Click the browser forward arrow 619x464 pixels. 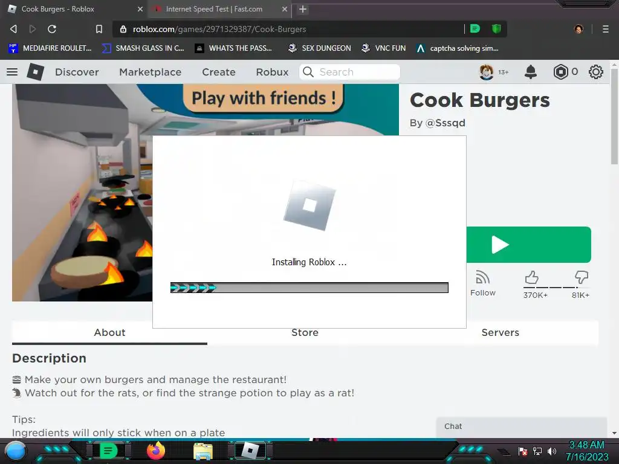tap(33, 29)
